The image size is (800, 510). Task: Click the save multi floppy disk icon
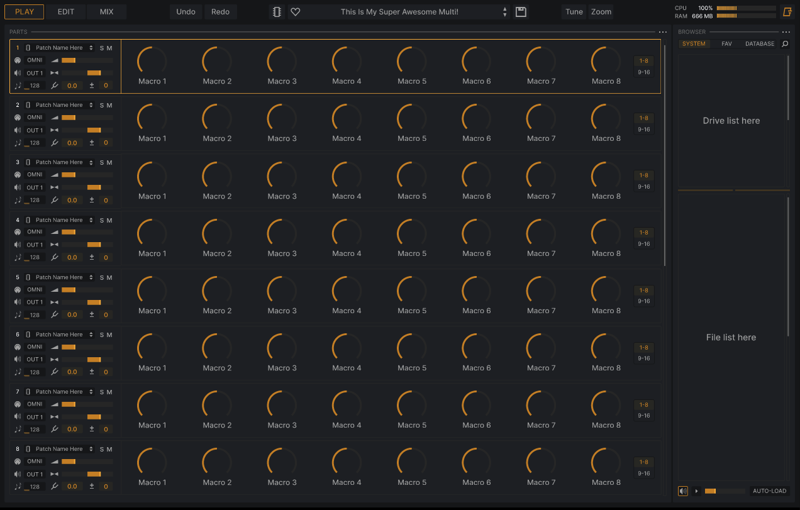pyautogui.click(x=521, y=12)
